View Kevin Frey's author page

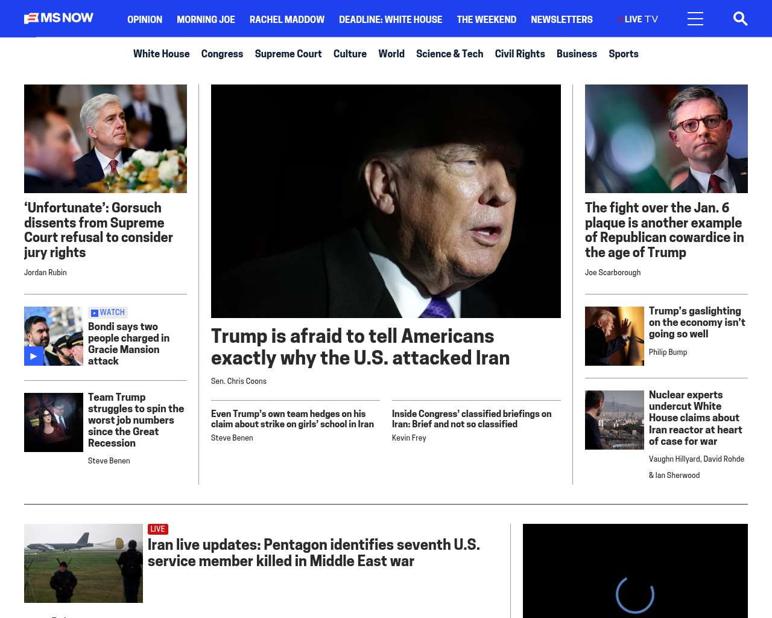point(409,438)
